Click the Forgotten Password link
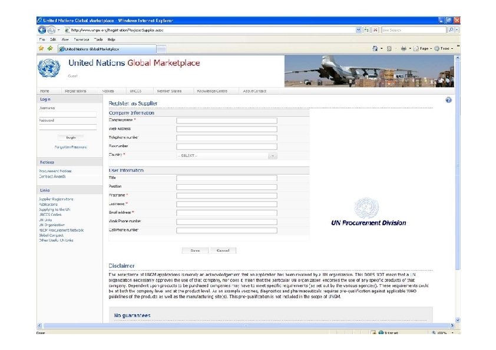The width and height of the screenshot is (496, 350). pos(71,147)
